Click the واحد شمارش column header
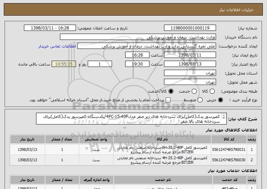Screen dimensions: 267x189 96,139
